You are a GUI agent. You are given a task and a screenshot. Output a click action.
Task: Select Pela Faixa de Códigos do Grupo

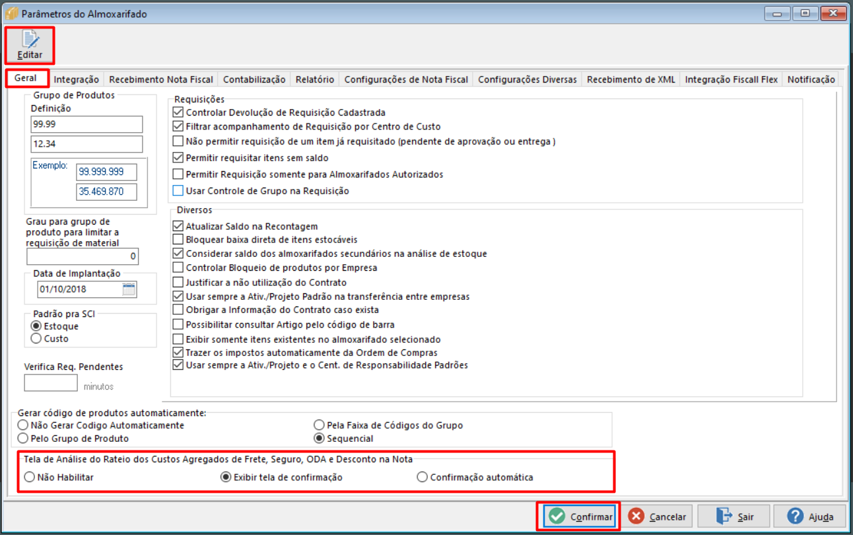click(x=320, y=425)
